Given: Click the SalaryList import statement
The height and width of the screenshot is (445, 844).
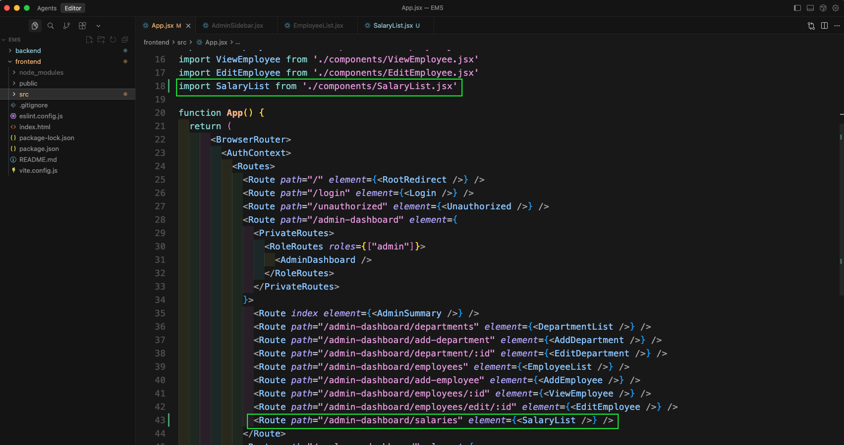Looking at the screenshot, I should click(318, 86).
